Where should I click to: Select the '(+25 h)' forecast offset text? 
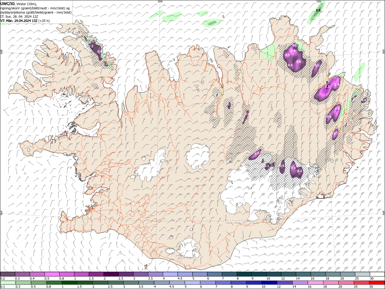pos(44,21)
